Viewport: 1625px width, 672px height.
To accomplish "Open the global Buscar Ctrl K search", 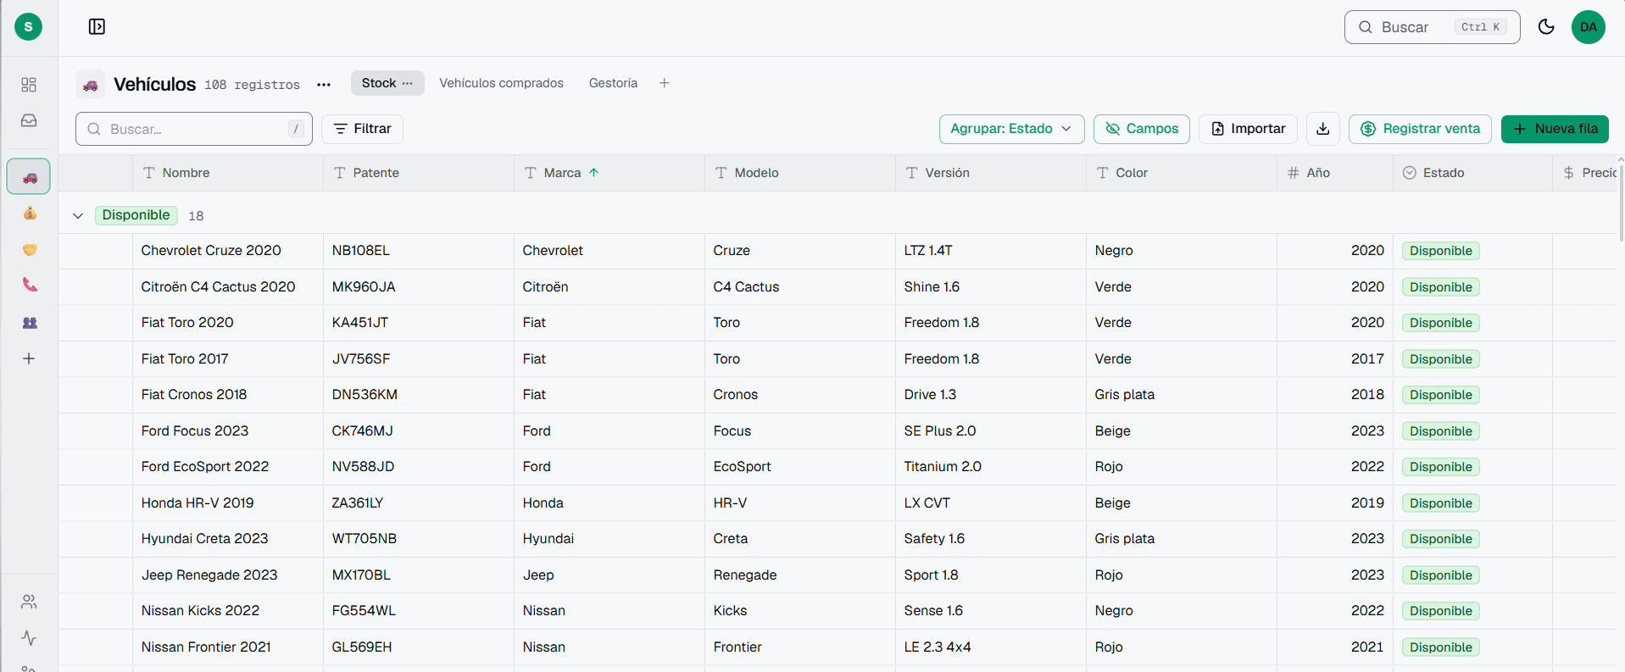I will point(1432,27).
